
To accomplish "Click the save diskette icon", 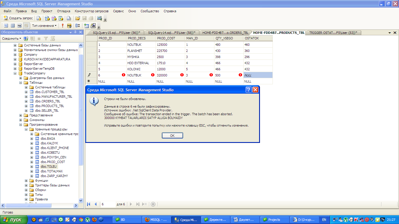I will click(84, 18).
